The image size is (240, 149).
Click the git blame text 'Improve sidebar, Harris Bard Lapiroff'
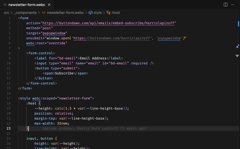(80, 128)
